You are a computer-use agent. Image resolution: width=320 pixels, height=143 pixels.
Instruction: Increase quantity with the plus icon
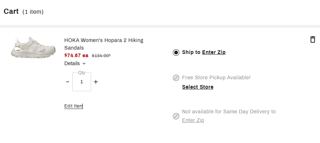click(x=96, y=82)
